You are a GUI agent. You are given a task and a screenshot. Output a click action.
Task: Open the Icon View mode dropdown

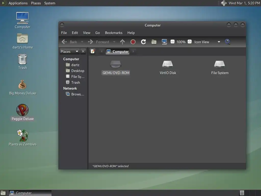click(x=207, y=42)
